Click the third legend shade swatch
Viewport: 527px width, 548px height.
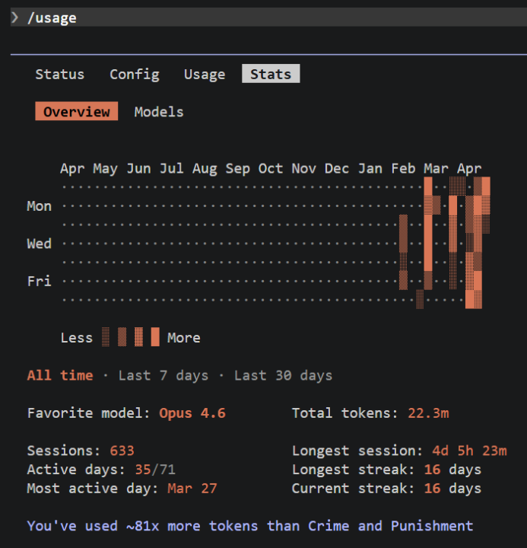138,337
